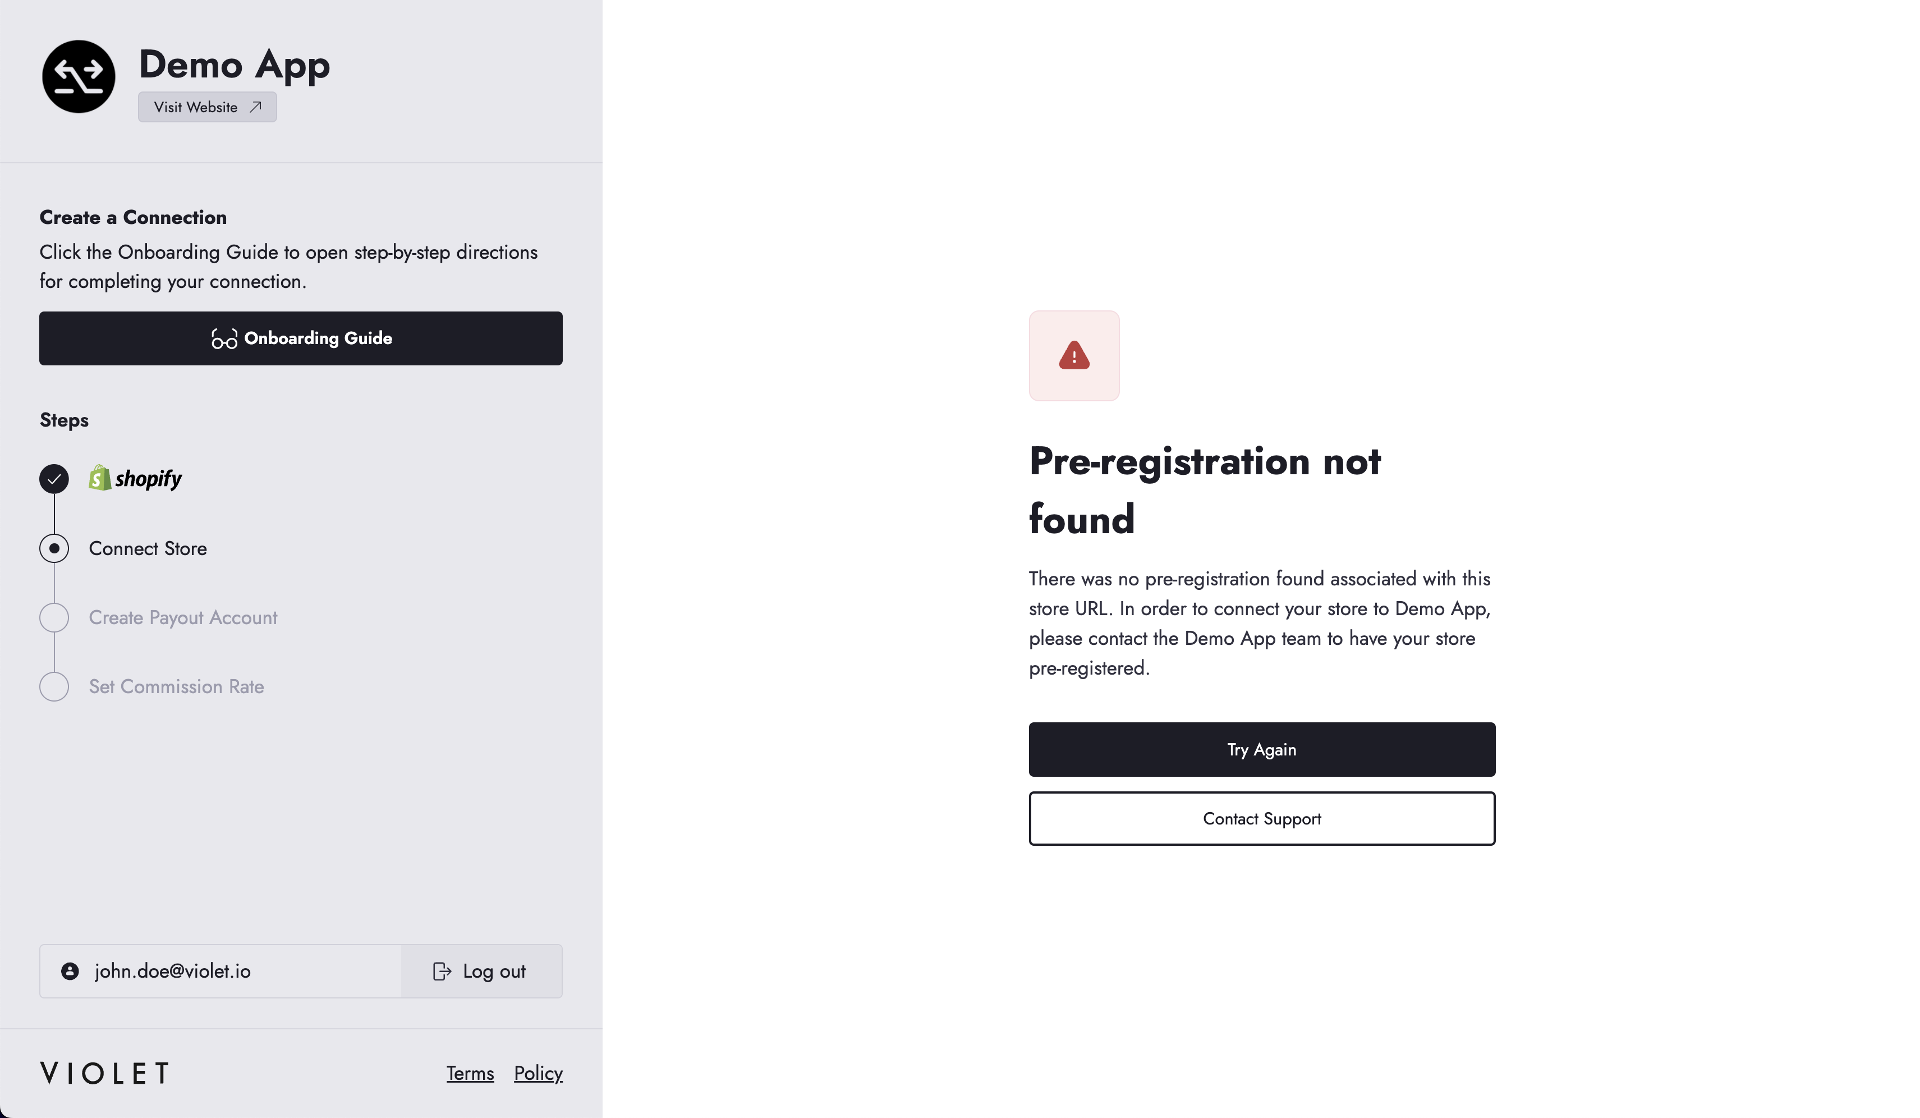Click the Contact Support button
Viewport: 1920px width, 1118px height.
click(x=1262, y=818)
